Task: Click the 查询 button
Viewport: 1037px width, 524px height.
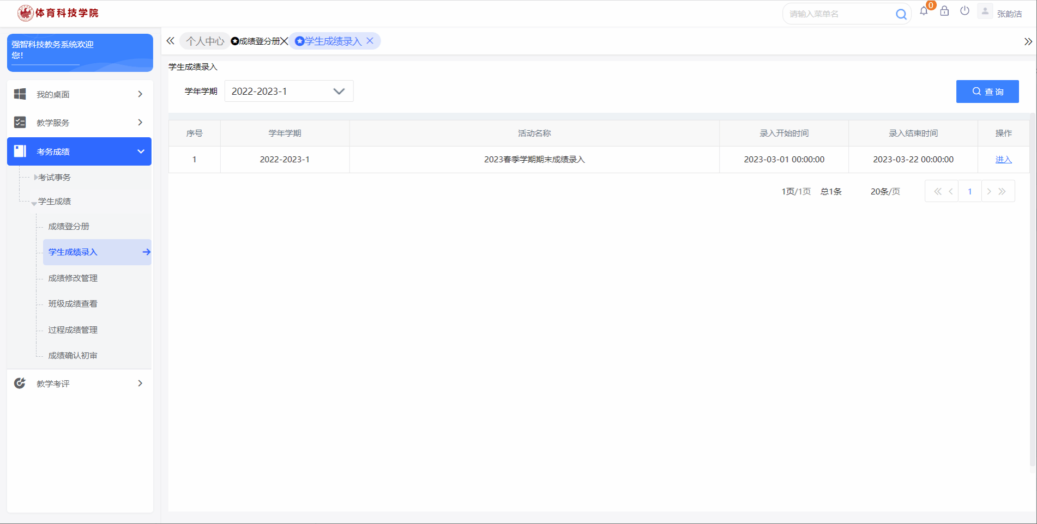Action: pos(987,92)
